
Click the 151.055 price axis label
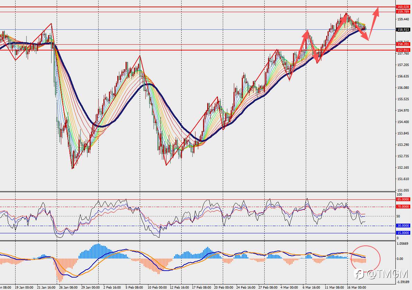403,190
